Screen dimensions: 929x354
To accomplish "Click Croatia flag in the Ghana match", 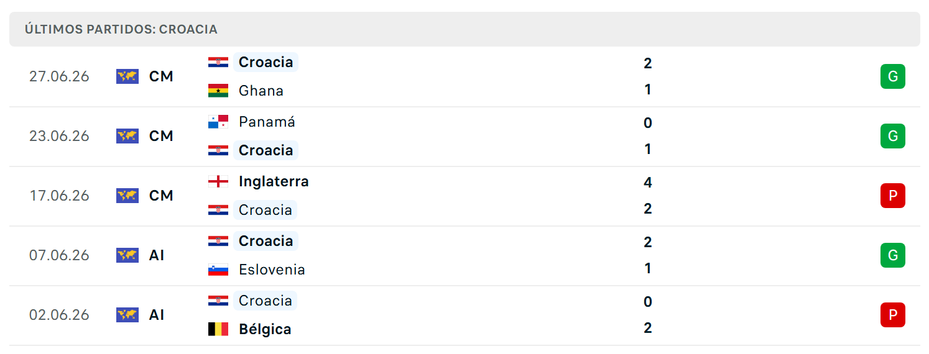I will pyautogui.click(x=218, y=62).
